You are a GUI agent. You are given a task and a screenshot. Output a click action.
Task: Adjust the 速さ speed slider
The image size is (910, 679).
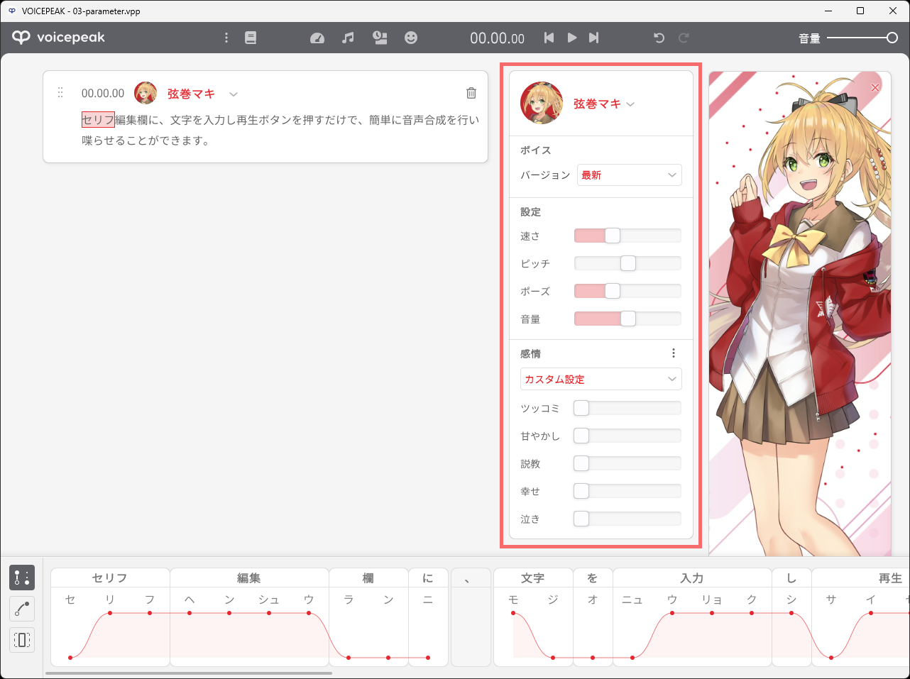pyautogui.click(x=627, y=236)
